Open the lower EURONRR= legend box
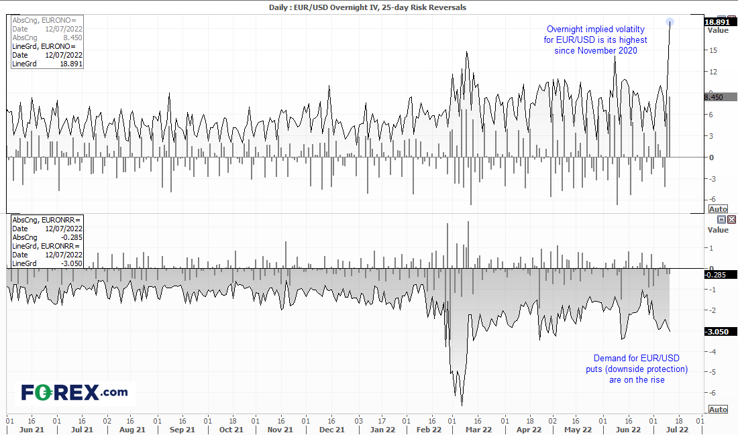The width and height of the screenshot is (738, 435). point(46,241)
